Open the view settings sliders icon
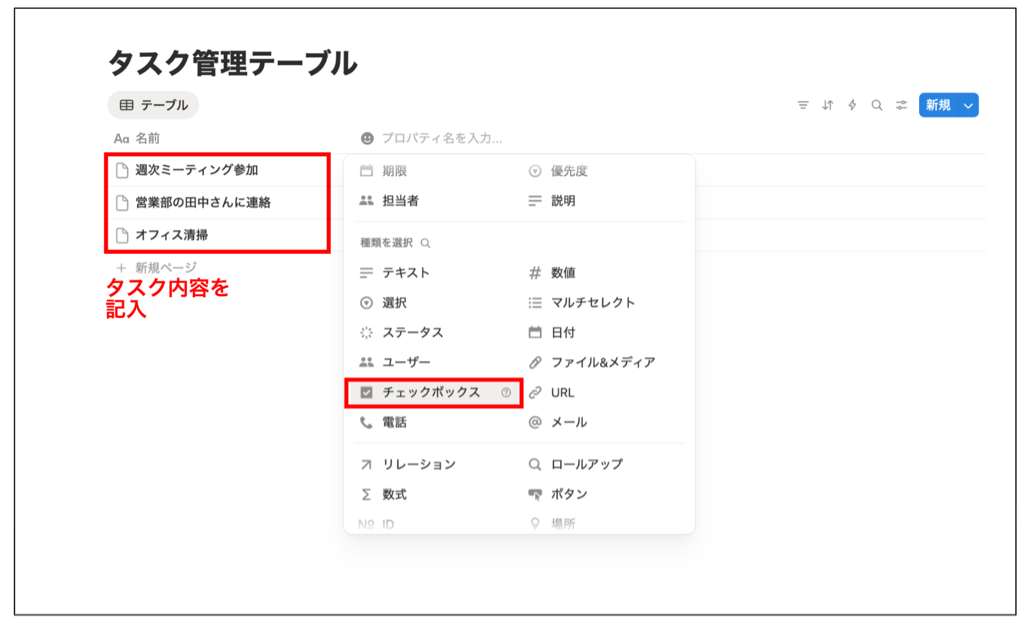Viewport: 1028px width, 627px height. coord(901,105)
